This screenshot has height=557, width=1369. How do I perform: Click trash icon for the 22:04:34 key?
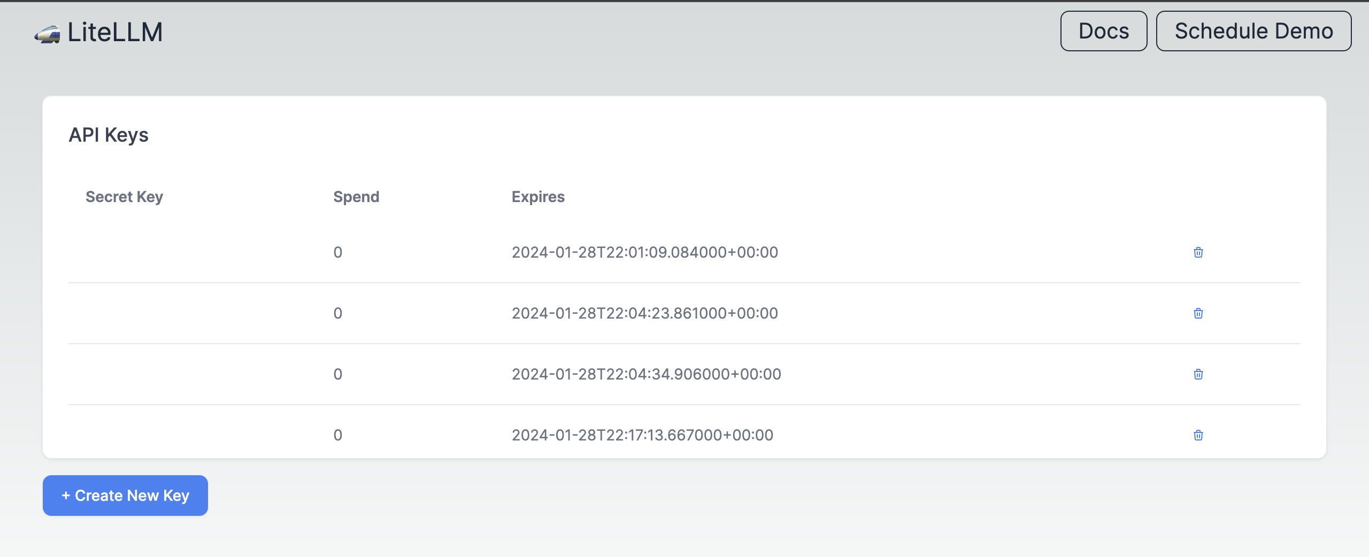pyautogui.click(x=1198, y=374)
